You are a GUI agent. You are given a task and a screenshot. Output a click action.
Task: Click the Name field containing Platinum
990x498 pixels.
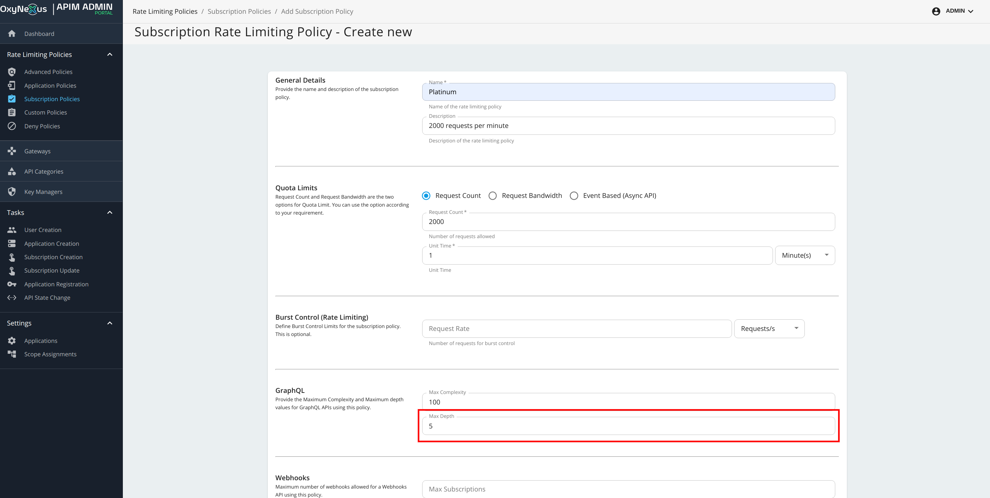(628, 92)
